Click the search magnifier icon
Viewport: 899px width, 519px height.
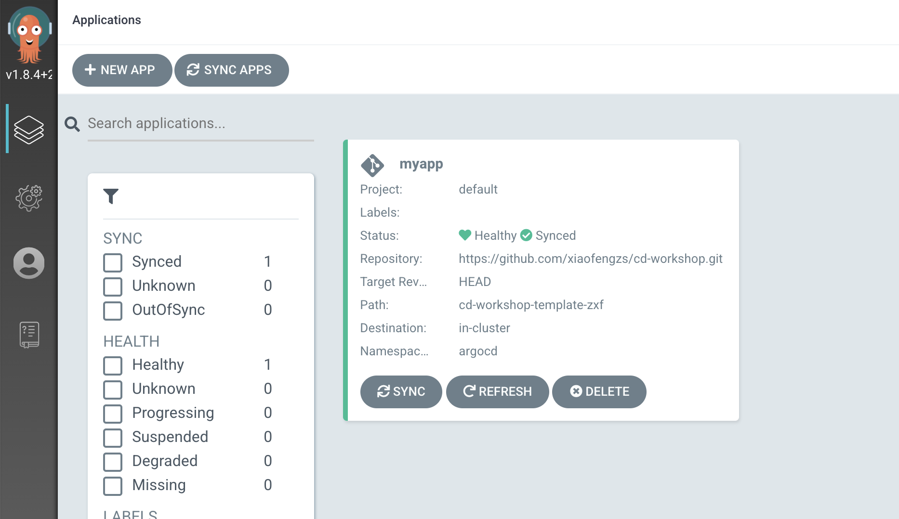72,124
